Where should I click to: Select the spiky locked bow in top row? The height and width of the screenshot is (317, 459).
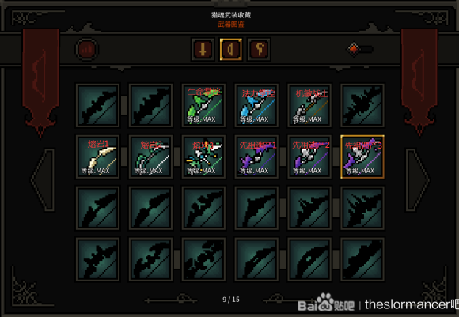pyautogui.click(x=362, y=105)
